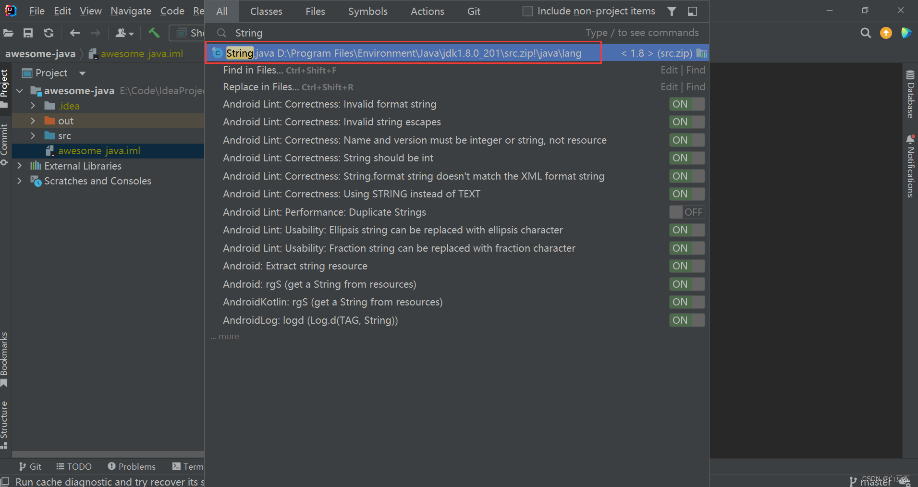Toggle Include non-project items checkbox

pyautogui.click(x=527, y=11)
